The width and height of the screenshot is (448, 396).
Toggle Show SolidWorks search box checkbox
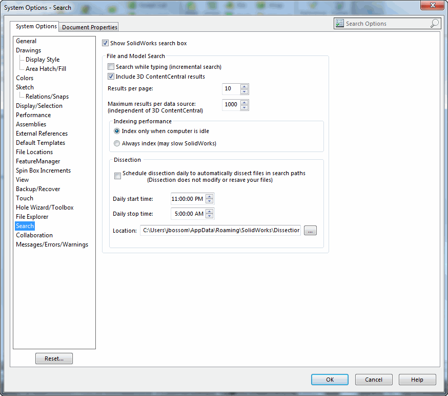click(x=105, y=43)
